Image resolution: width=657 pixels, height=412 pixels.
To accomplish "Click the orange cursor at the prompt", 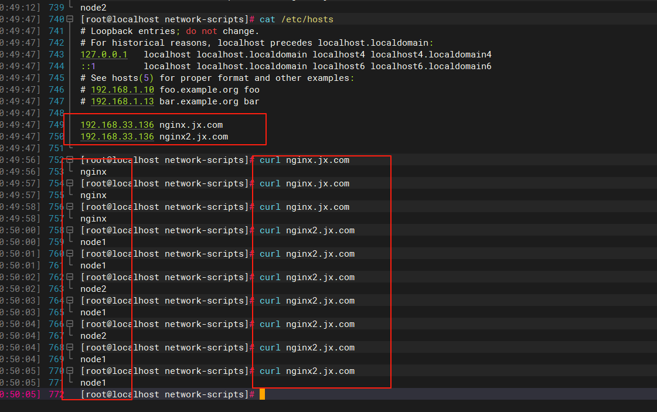I will (x=263, y=394).
